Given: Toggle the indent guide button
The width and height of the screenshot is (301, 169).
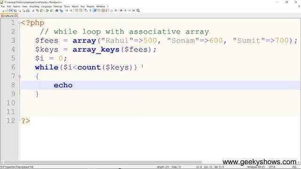Looking at the screenshot, I should (x=95, y=10).
